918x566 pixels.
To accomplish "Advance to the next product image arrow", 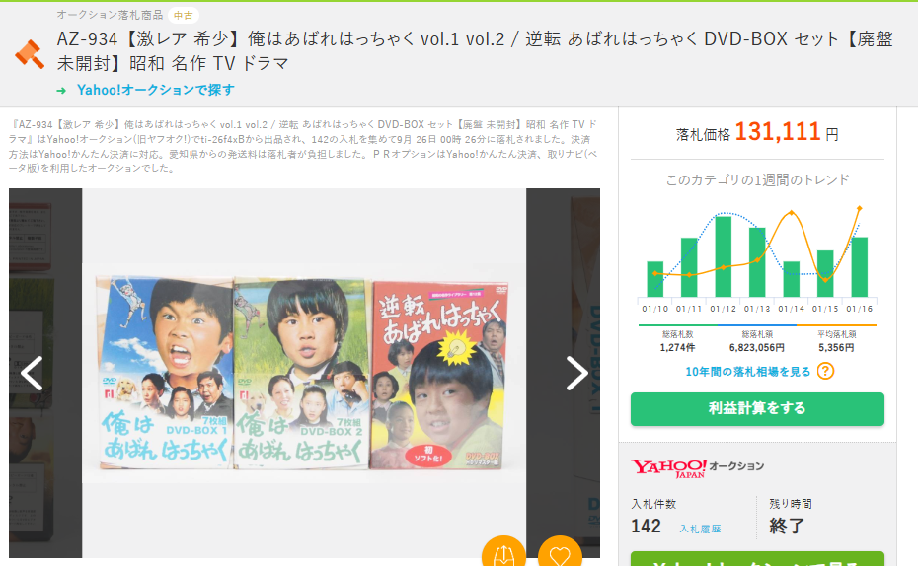I will (576, 373).
